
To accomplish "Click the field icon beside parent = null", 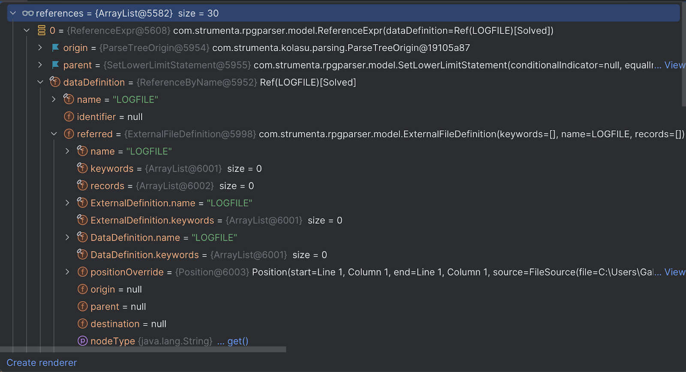I will coord(82,306).
